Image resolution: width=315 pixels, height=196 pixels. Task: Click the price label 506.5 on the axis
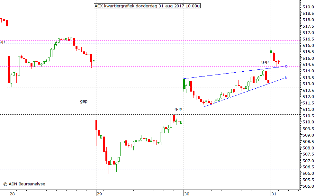tap(308, 167)
